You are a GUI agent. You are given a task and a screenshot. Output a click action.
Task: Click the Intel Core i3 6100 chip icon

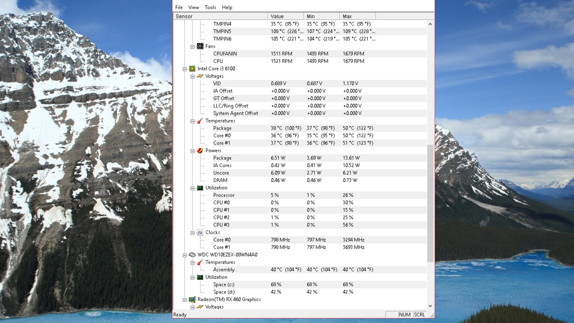coord(192,69)
